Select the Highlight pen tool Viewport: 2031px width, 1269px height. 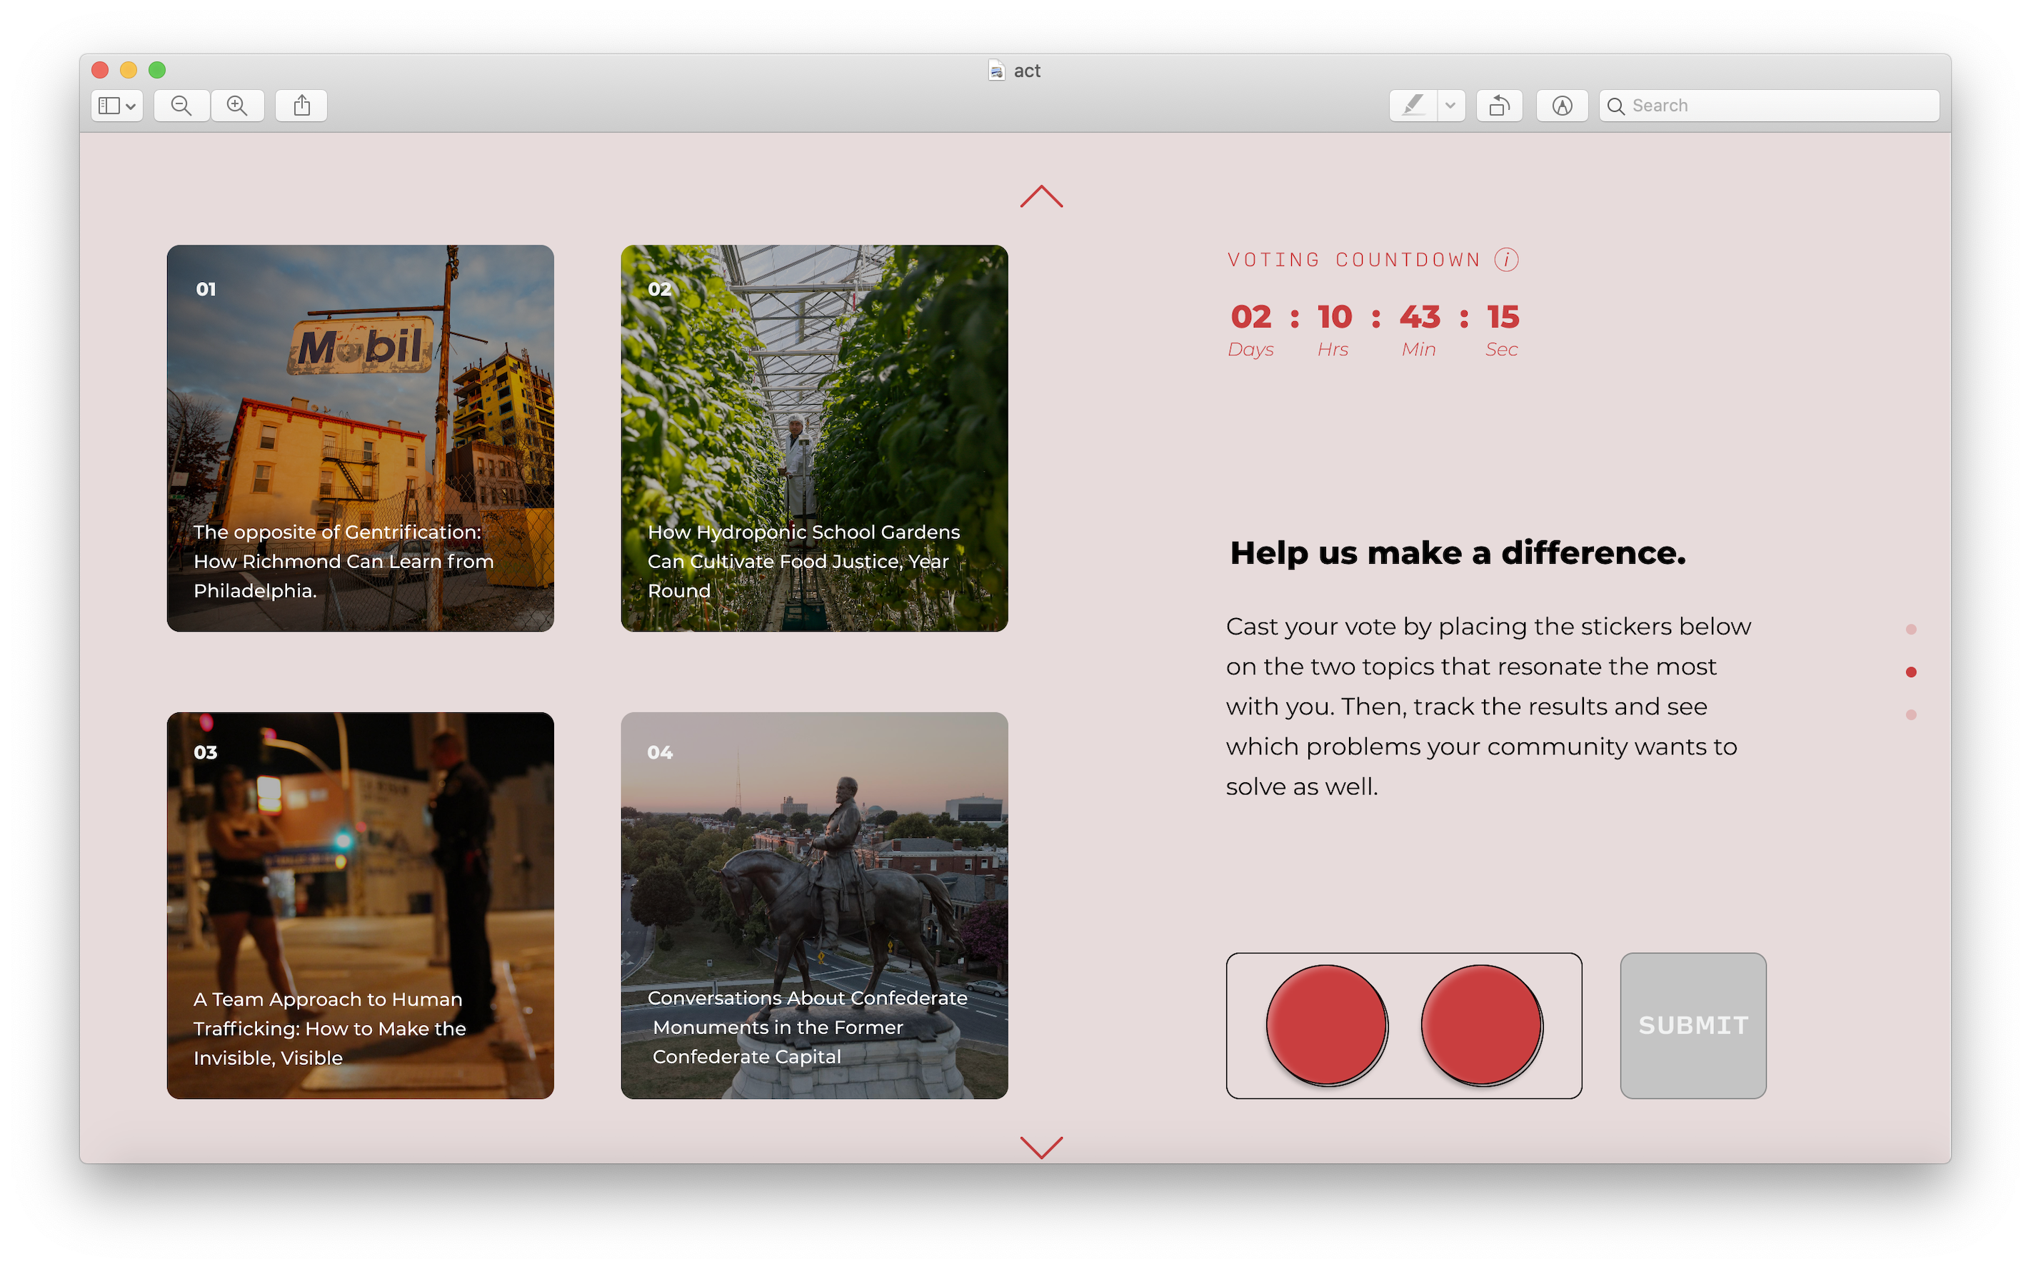click(1413, 106)
